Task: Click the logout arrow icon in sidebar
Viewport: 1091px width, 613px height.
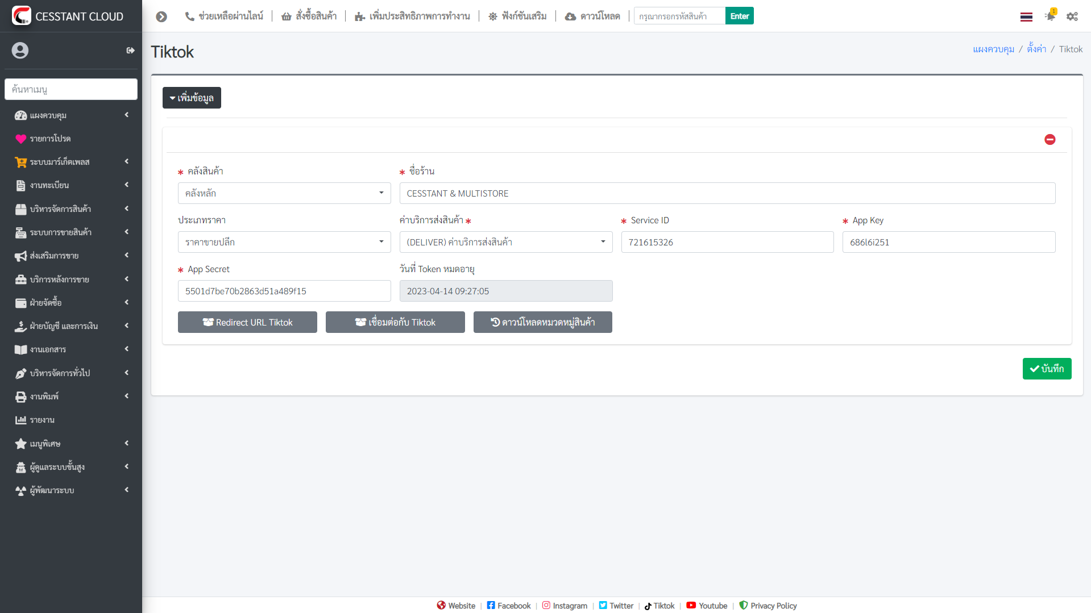Action: 130,51
